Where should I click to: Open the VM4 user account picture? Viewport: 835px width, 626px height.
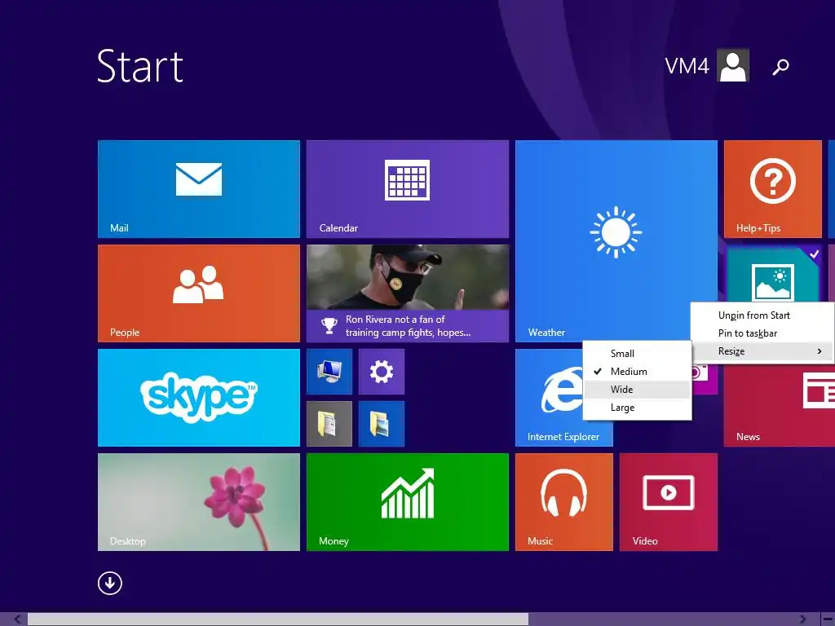pos(733,65)
